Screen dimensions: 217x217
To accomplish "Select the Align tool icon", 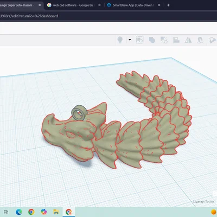I will (176, 40).
